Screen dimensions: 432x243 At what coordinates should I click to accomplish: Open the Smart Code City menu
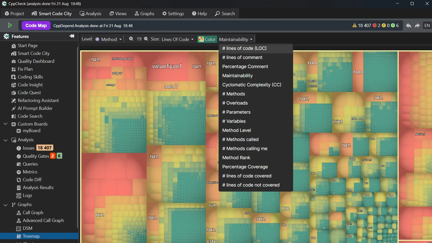(52, 14)
